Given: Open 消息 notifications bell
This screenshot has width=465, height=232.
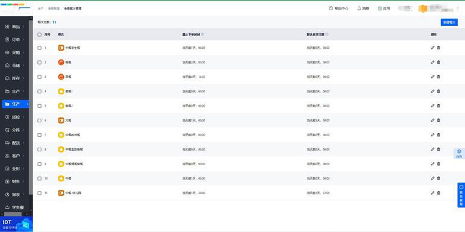Looking at the screenshot, I should (x=363, y=8).
